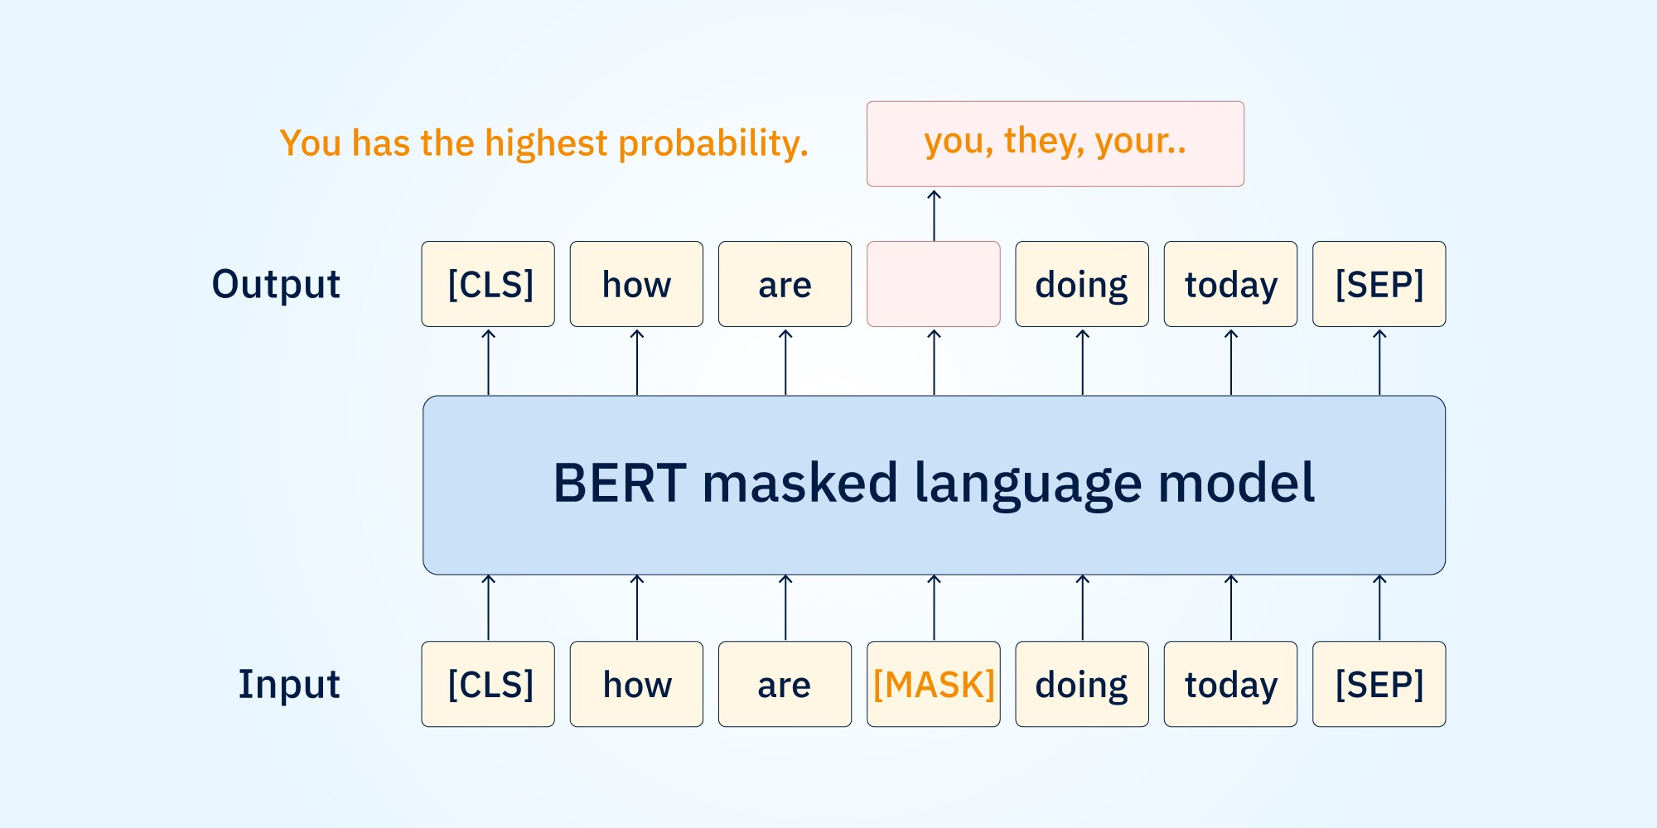This screenshot has height=828, width=1657.
Task: Select the 'are' box in the Output row
Action: click(785, 284)
